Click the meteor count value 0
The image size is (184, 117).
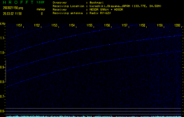point(42,13)
